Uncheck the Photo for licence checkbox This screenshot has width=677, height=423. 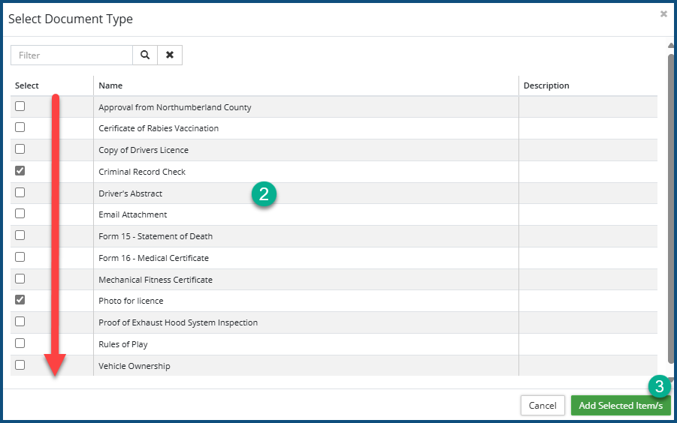20,300
